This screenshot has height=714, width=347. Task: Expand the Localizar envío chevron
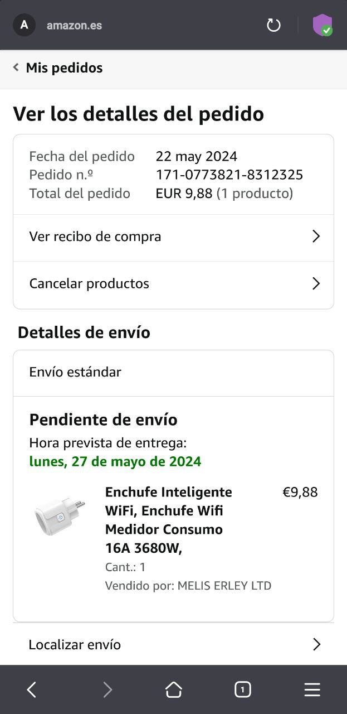click(316, 644)
